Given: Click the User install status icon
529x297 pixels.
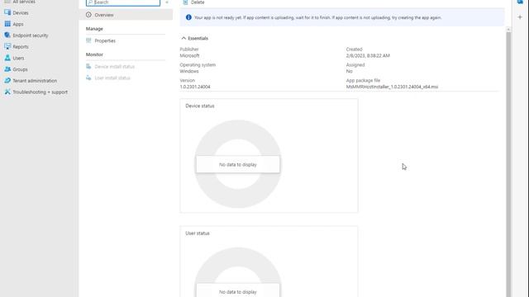Looking at the screenshot, I should [88, 78].
